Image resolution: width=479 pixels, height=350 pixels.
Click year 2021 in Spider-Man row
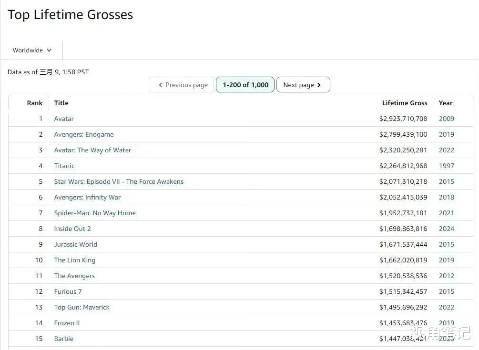[446, 213]
